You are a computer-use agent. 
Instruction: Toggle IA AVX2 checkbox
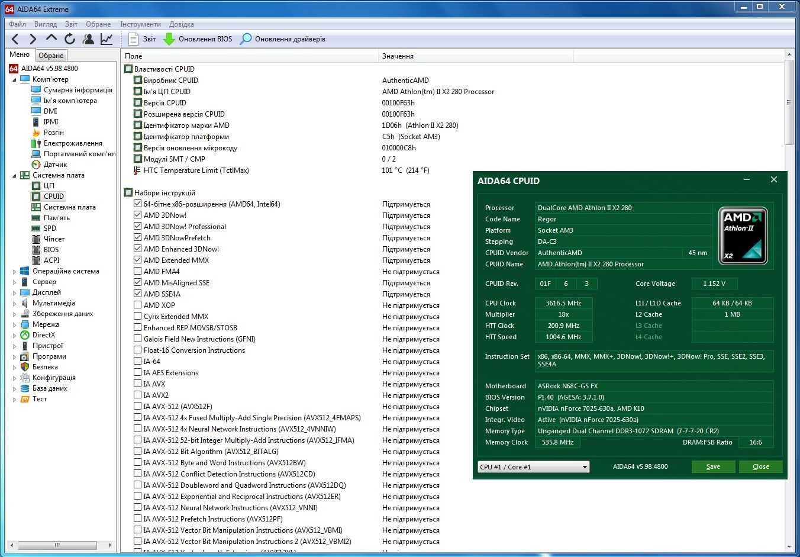(x=138, y=395)
